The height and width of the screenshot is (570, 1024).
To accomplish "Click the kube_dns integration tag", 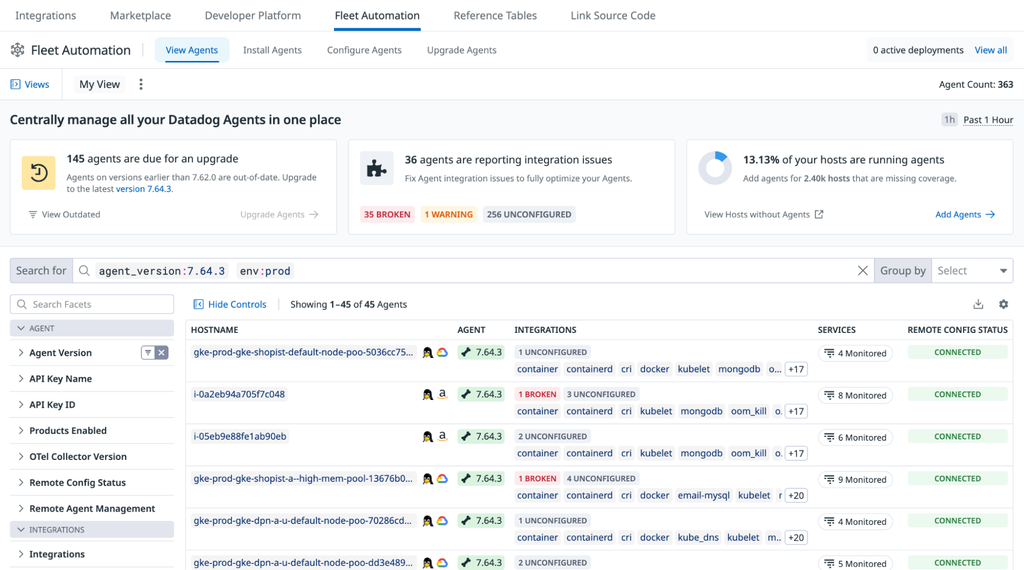I will (698, 537).
